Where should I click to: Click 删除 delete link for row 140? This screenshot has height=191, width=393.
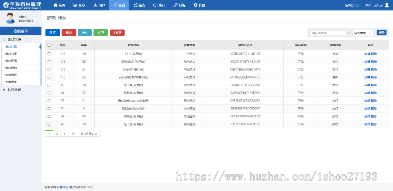coord(374,54)
